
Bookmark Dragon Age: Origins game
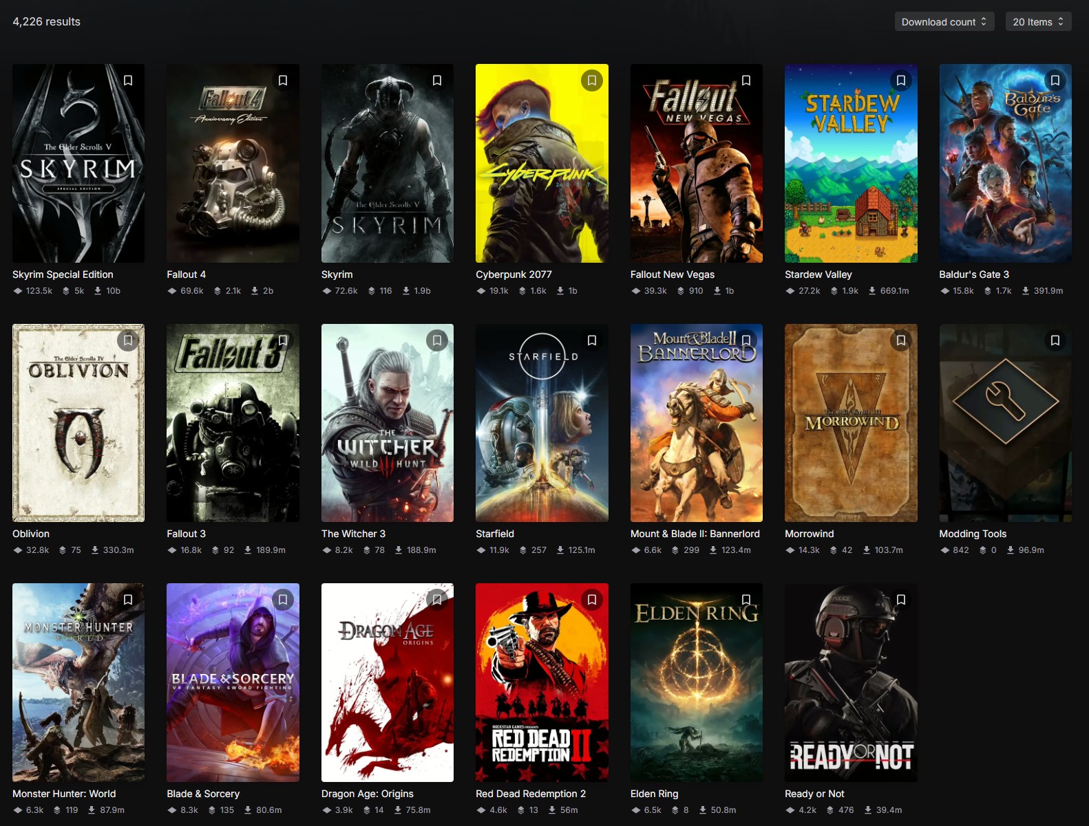[437, 600]
